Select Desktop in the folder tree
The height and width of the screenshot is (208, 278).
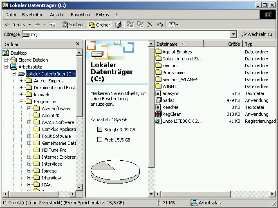coord(18,53)
